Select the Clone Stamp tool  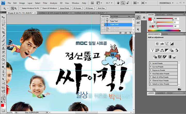click(x=3, y=48)
